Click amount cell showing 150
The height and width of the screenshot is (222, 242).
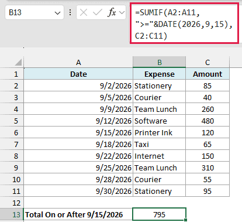(x=208, y=156)
